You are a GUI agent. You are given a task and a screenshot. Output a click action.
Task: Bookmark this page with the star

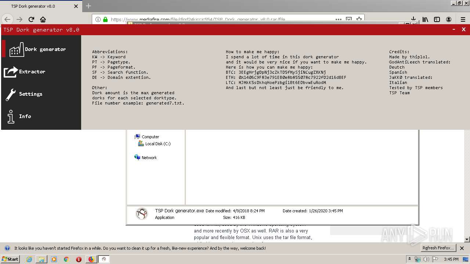point(359,19)
